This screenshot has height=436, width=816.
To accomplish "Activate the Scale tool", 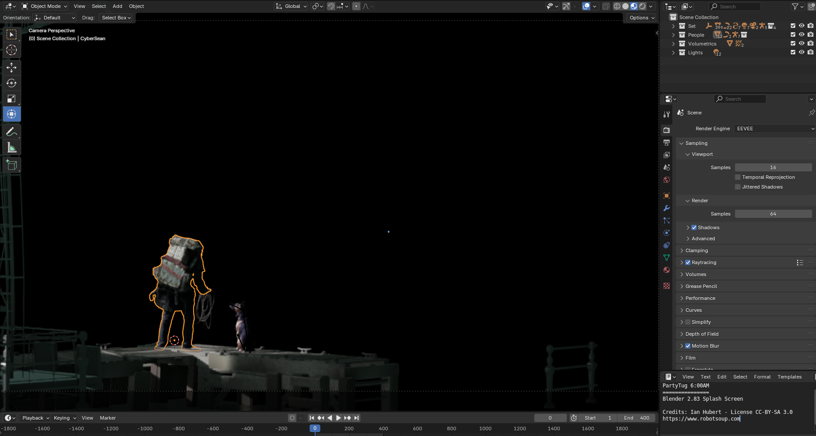I will point(11,99).
